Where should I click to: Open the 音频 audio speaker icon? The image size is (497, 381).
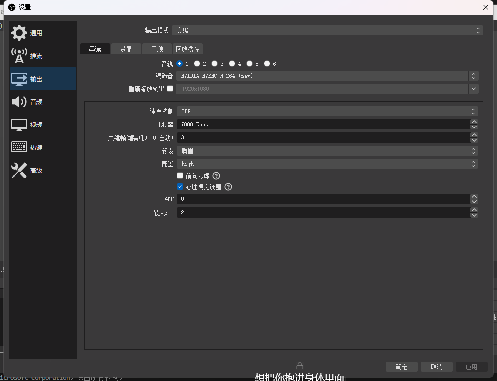click(19, 102)
